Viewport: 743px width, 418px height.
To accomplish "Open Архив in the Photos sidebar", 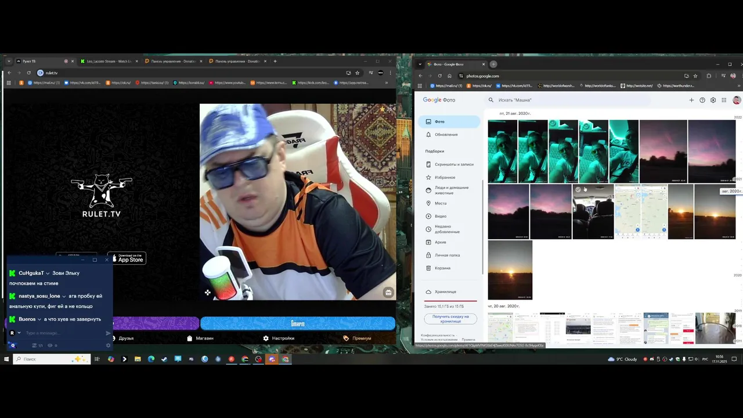I will (449, 242).
